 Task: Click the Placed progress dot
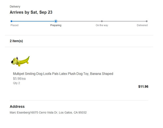[11, 21]
